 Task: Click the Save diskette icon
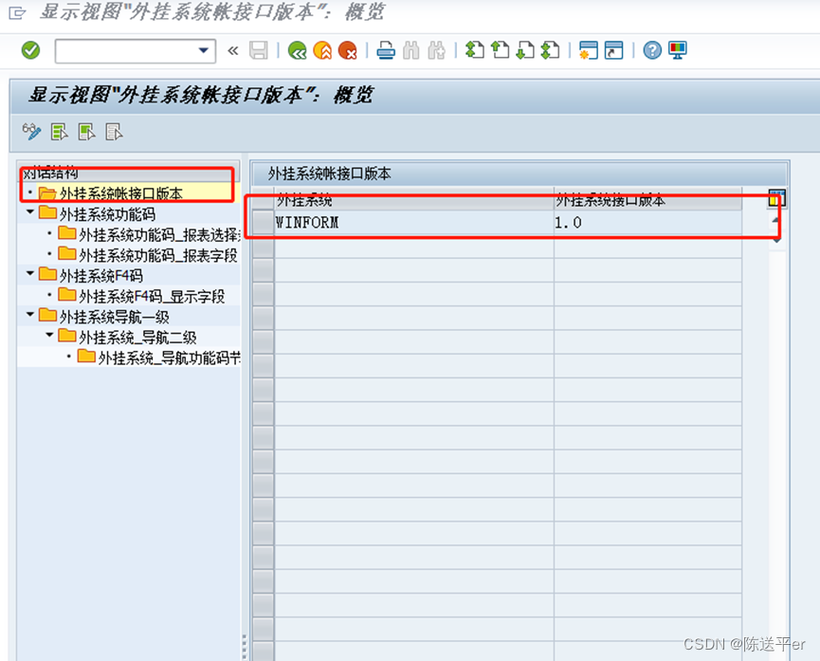259,51
